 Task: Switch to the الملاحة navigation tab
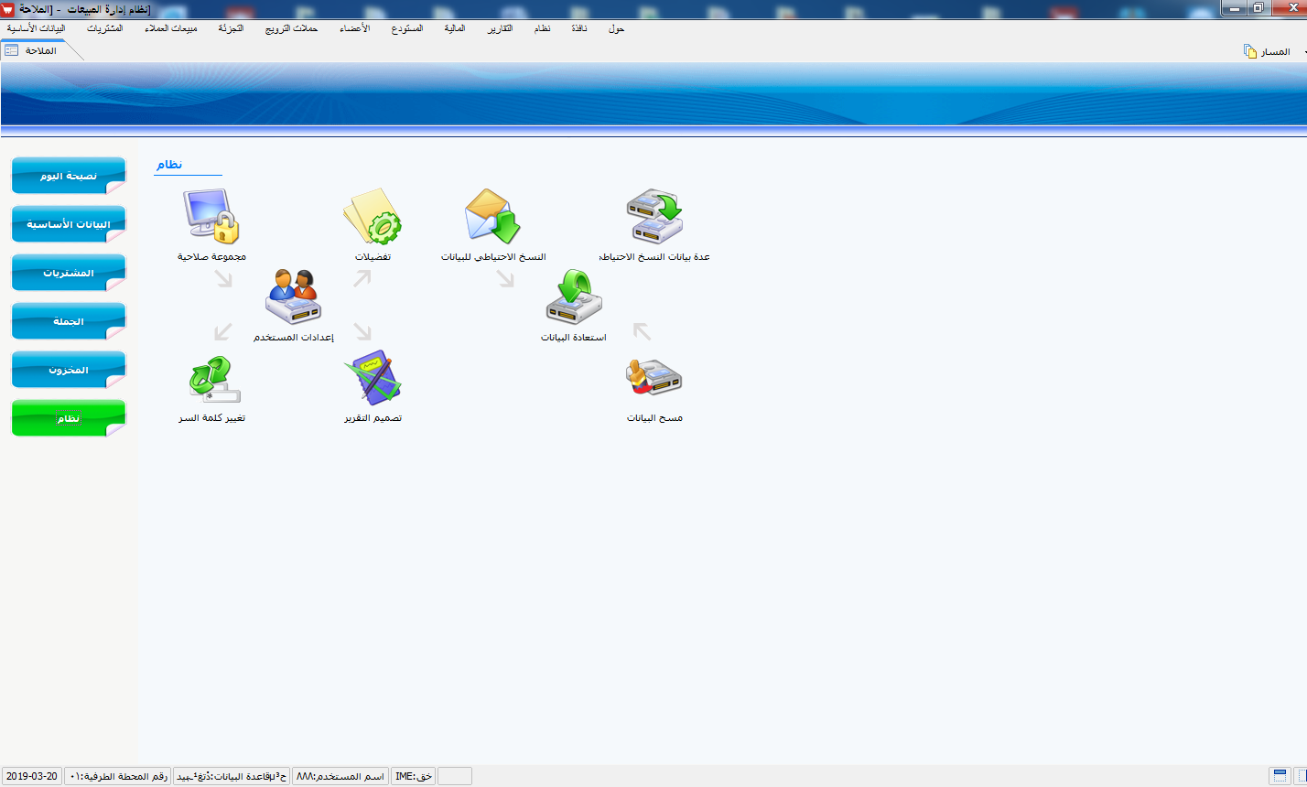tap(40, 50)
